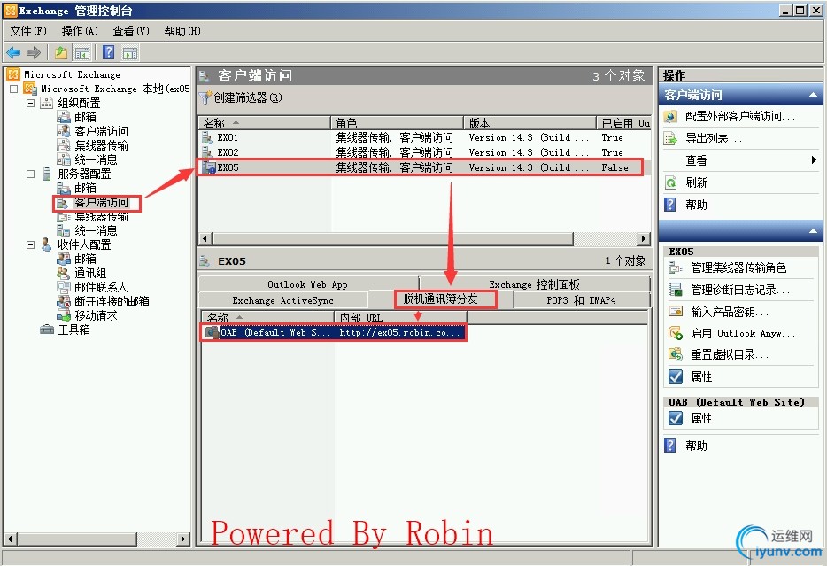Collapse the 组织配置 tree node
The width and height of the screenshot is (827, 566).
(x=31, y=103)
